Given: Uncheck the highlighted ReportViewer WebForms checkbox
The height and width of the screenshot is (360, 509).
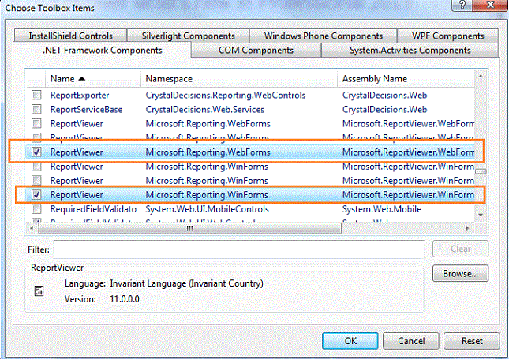Looking at the screenshot, I should pyautogui.click(x=36, y=152).
